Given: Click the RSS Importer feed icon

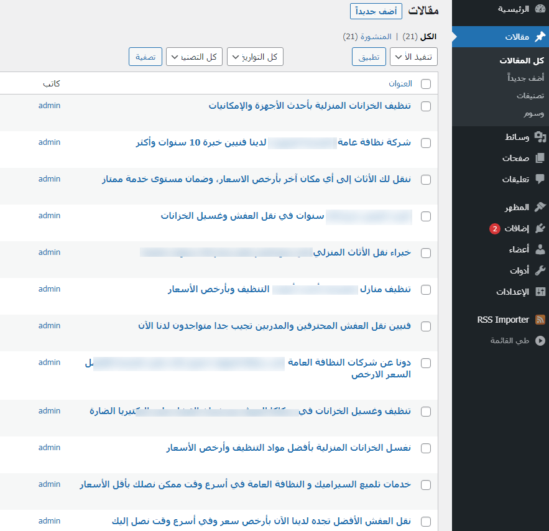Looking at the screenshot, I should [x=540, y=320].
